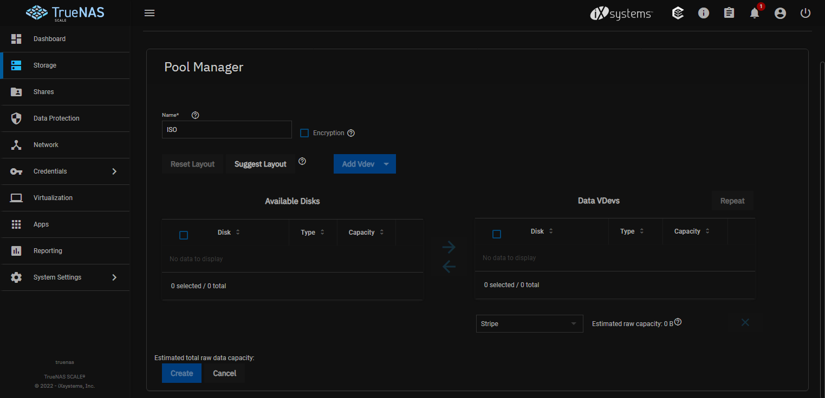Click help icon beside Estimated raw capacity

point(678,322)
